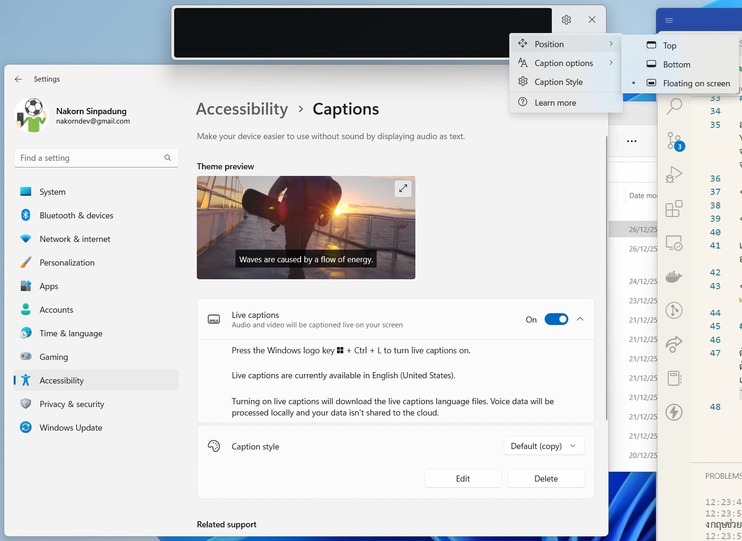Screen dimensions: 742x541
Task: Click line number 42 in VS Code editor
Action: [715, 273]
